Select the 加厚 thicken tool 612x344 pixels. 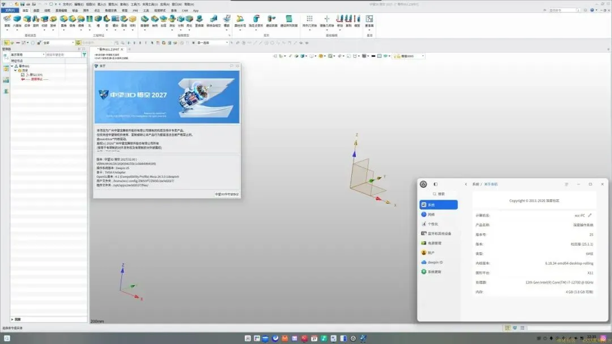163,21
